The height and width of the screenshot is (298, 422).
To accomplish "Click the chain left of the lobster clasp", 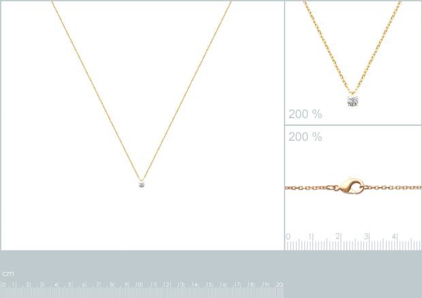I will (311, 187).
